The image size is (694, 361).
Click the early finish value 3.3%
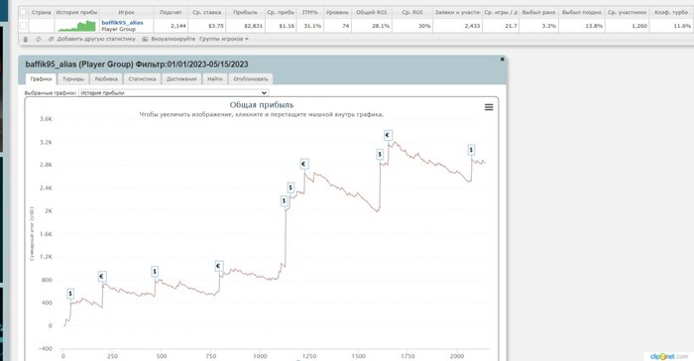point(549,26)
